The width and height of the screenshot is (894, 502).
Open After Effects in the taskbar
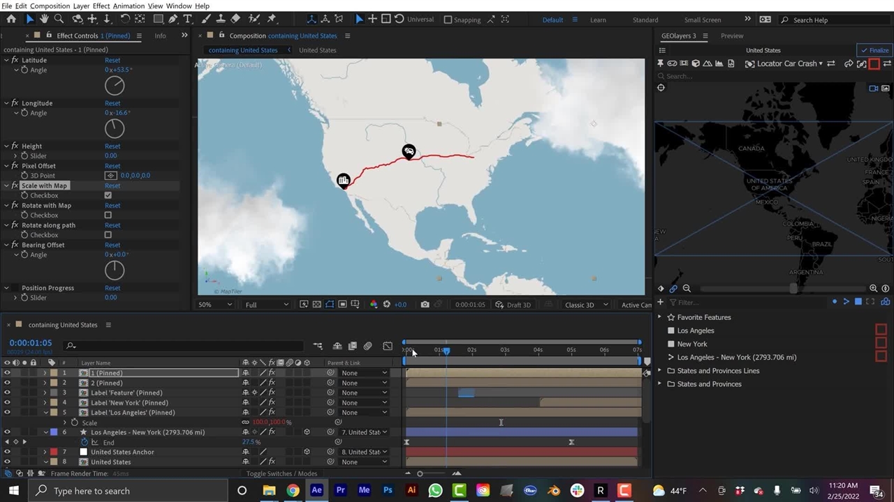point(316,490)
